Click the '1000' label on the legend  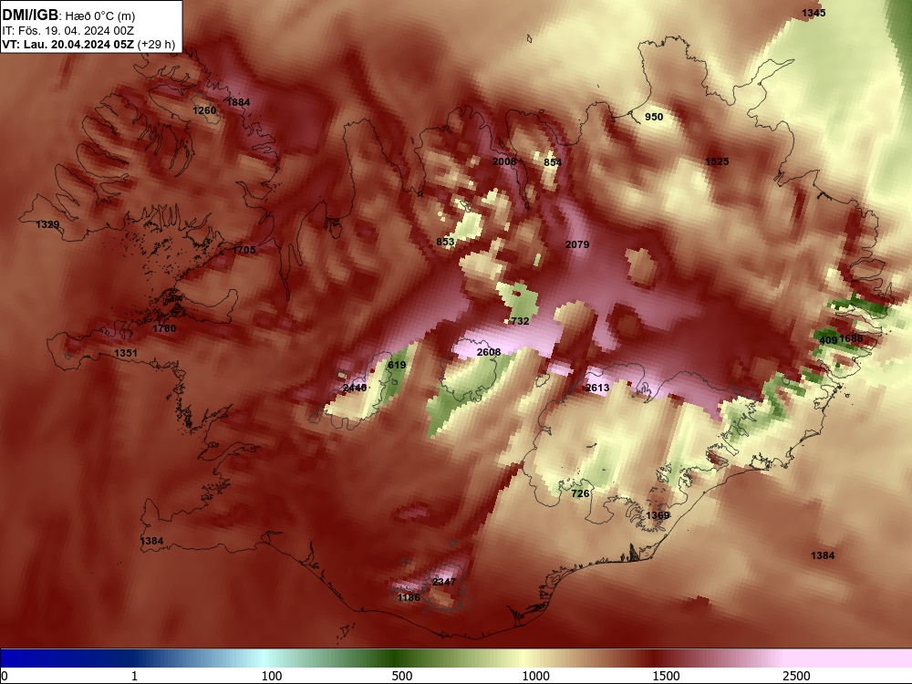point(535,676)
